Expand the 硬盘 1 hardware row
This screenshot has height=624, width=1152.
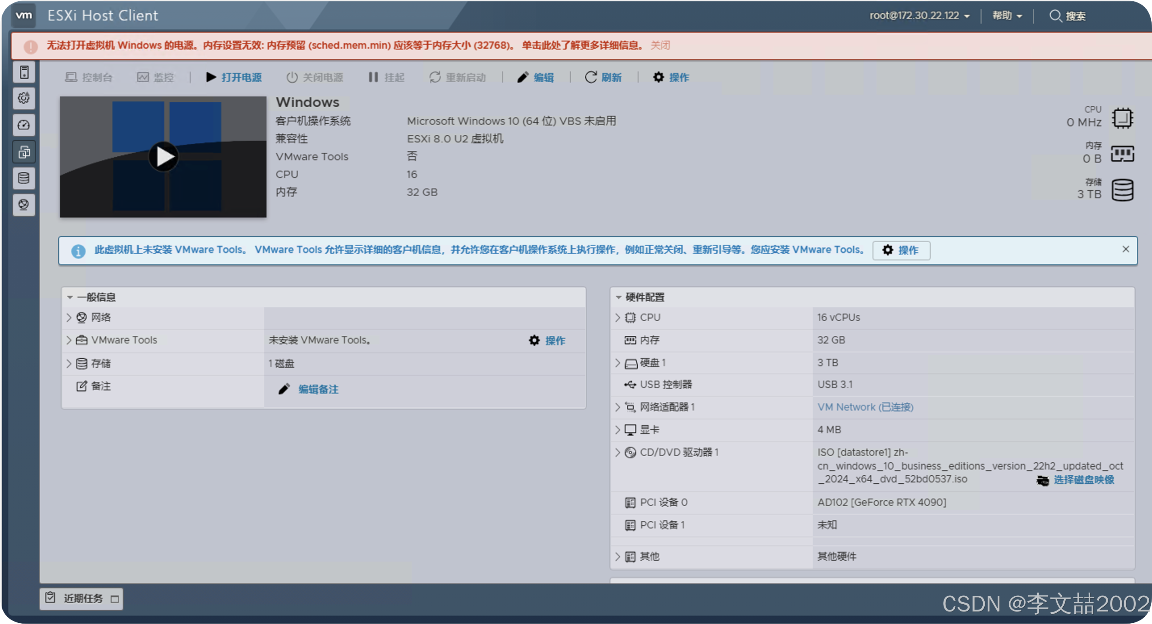point(618,363)
